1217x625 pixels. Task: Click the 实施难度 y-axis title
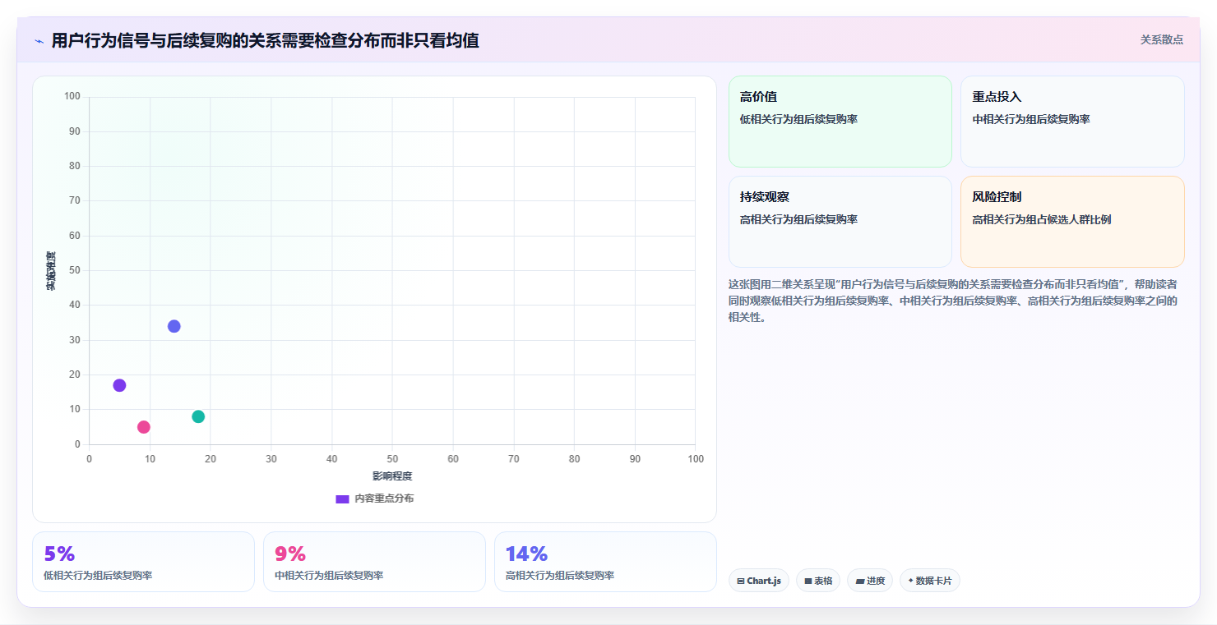51,271
